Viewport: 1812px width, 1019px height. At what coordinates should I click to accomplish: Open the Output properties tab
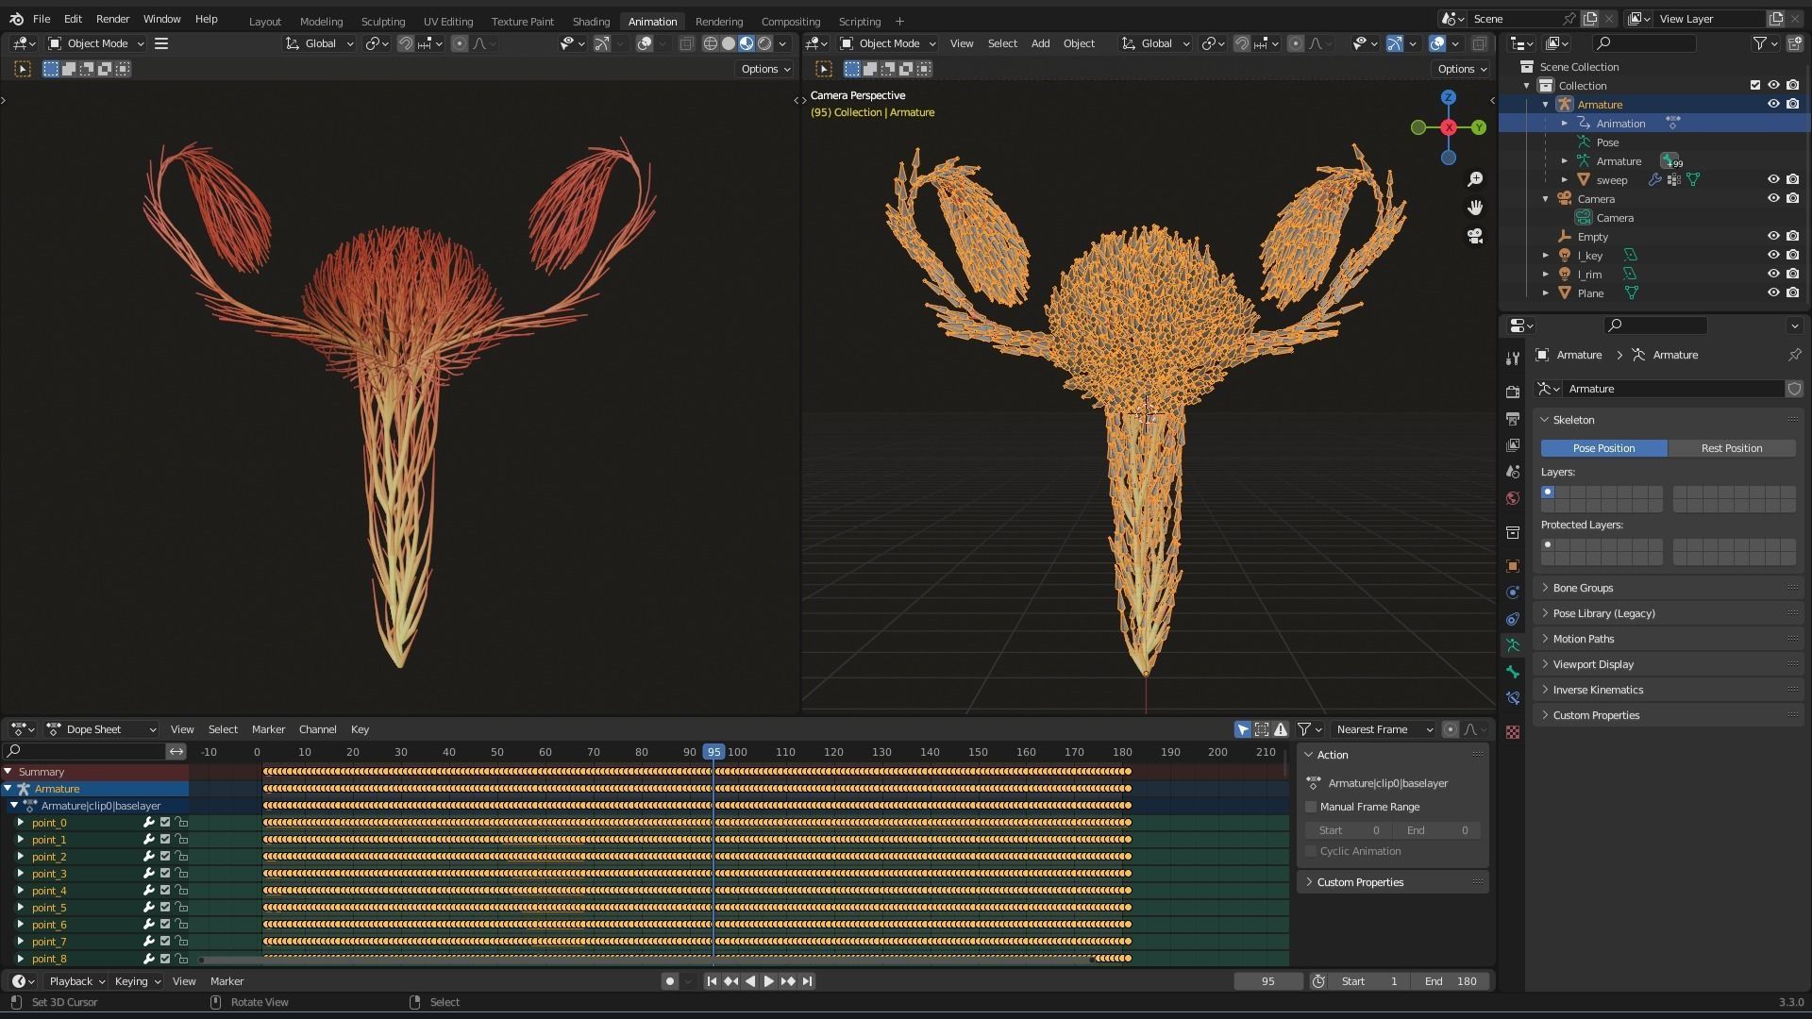pyautogui.click(x=1513, y=418)
